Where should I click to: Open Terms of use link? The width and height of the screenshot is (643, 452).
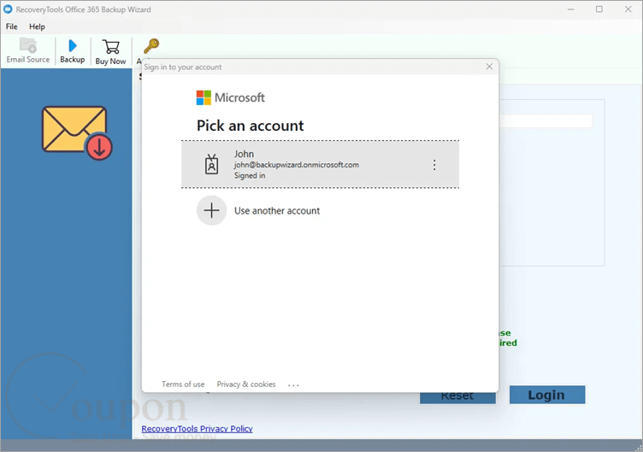183,384
